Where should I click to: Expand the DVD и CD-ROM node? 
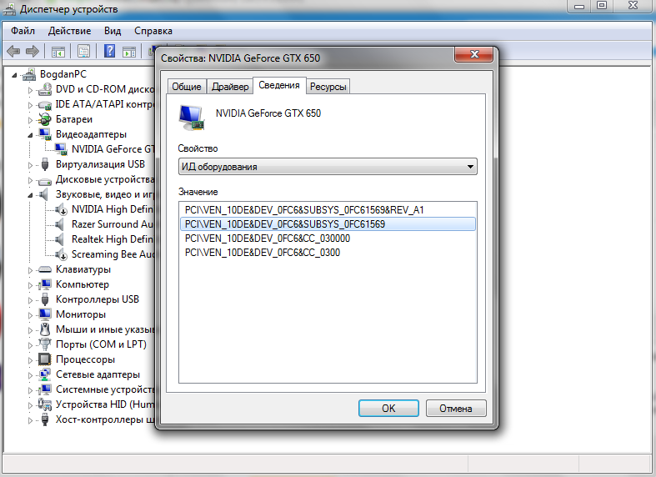(30, 90)
